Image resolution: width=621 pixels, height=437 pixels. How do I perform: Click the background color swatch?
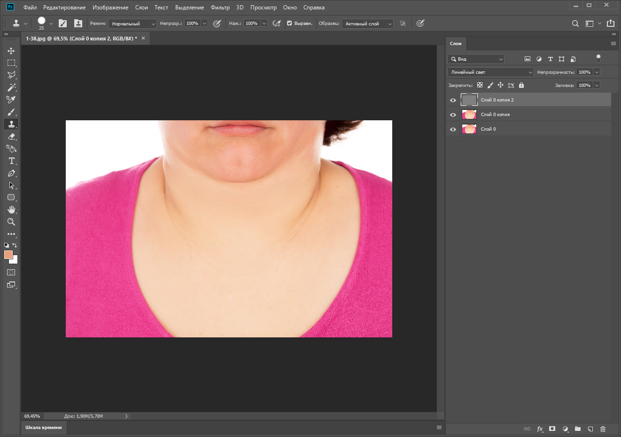click(15, 260)
